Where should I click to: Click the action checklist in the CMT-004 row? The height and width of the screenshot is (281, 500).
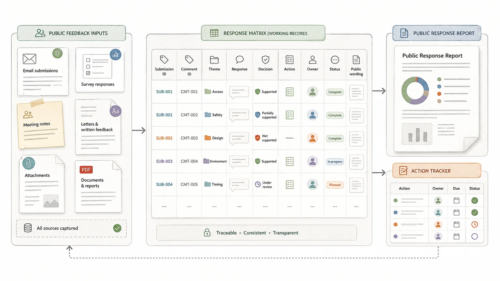(289, 161)
